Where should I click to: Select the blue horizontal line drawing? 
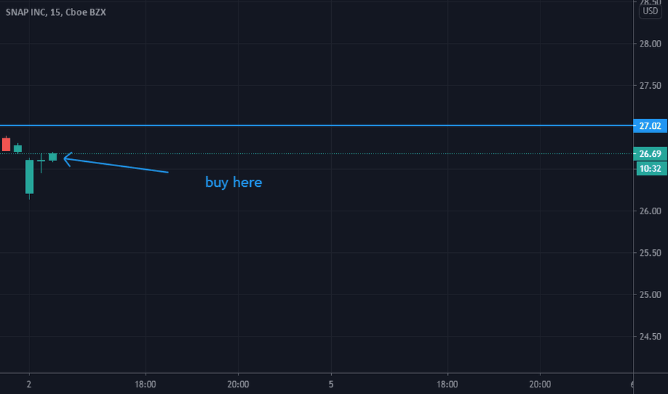[x=317, y=125]
